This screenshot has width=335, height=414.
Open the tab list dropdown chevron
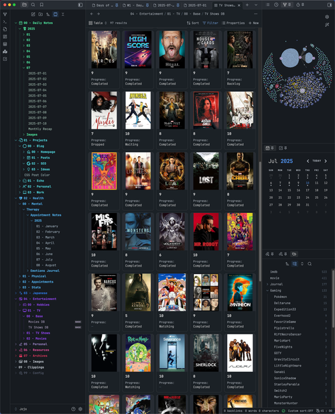tap(256, 5)
